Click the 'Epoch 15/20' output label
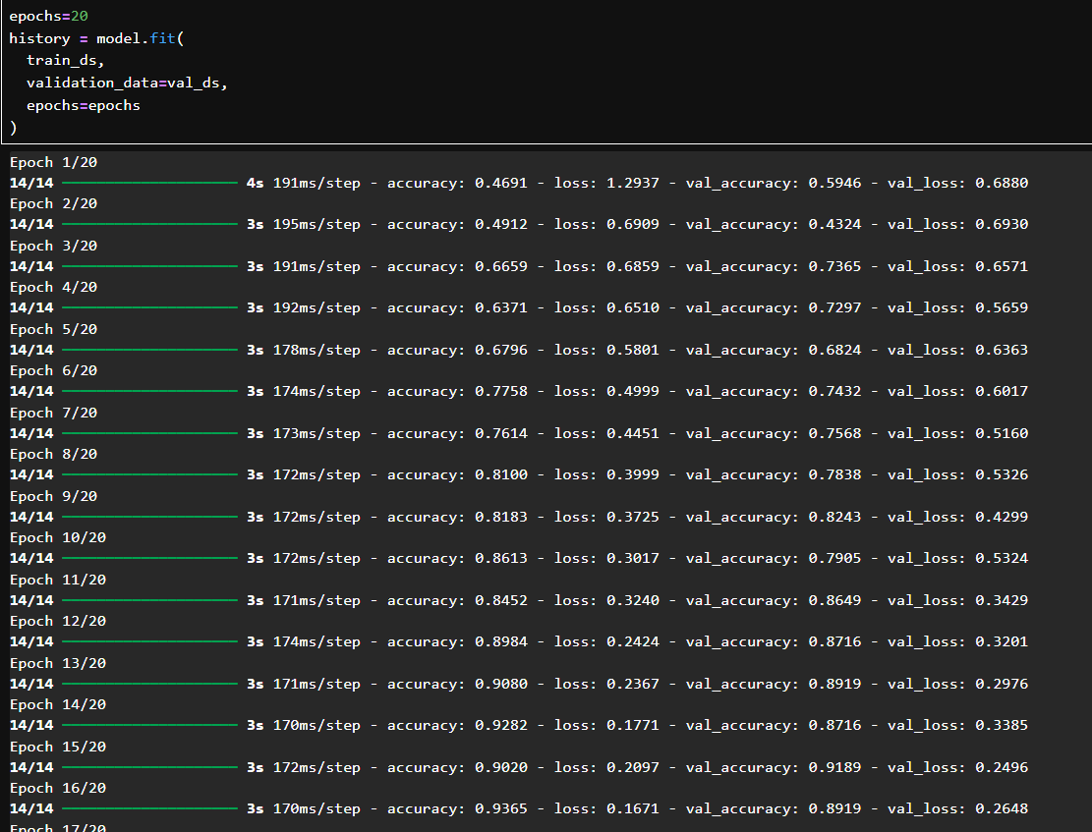Viewport: 1092px width, 832px height. 58,748
